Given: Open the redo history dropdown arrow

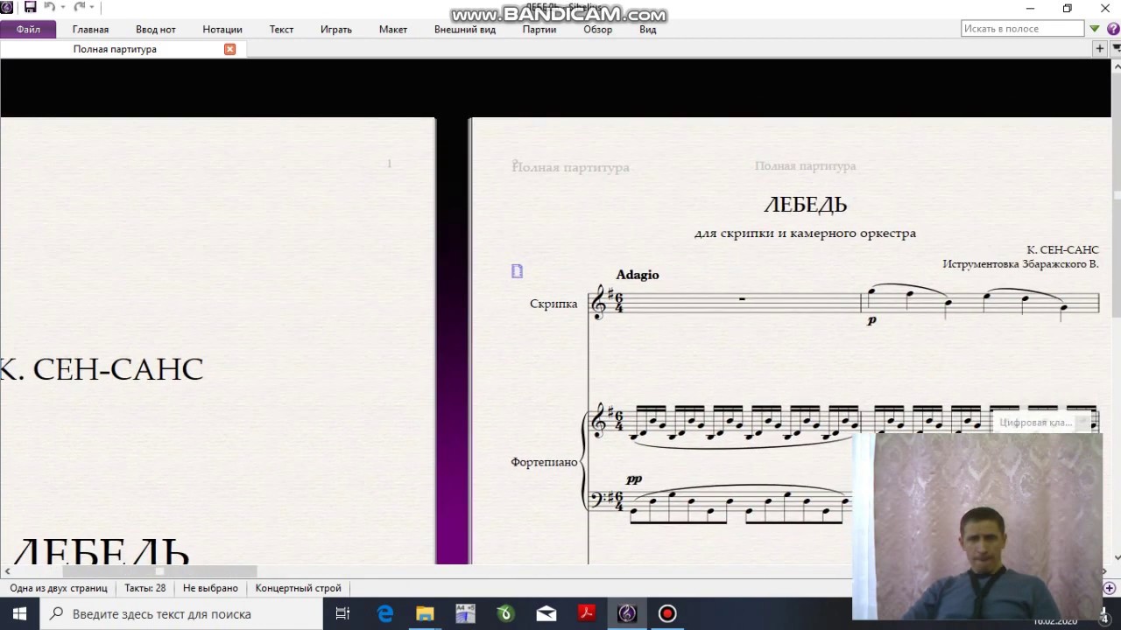Looking at the screenshot, I should 93,8.
